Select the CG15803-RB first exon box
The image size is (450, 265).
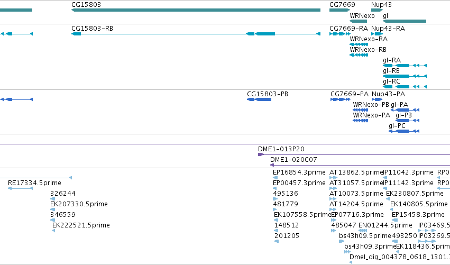(76, 34)
